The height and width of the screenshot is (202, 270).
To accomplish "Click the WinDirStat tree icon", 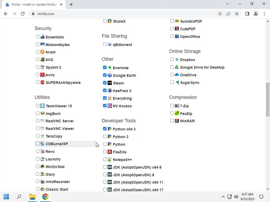I will (42, 166).
